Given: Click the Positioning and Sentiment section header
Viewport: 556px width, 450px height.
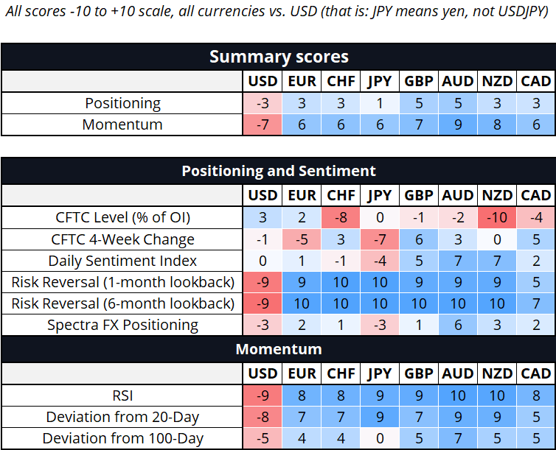Looking at the screenshot, I should click(278, 171).
